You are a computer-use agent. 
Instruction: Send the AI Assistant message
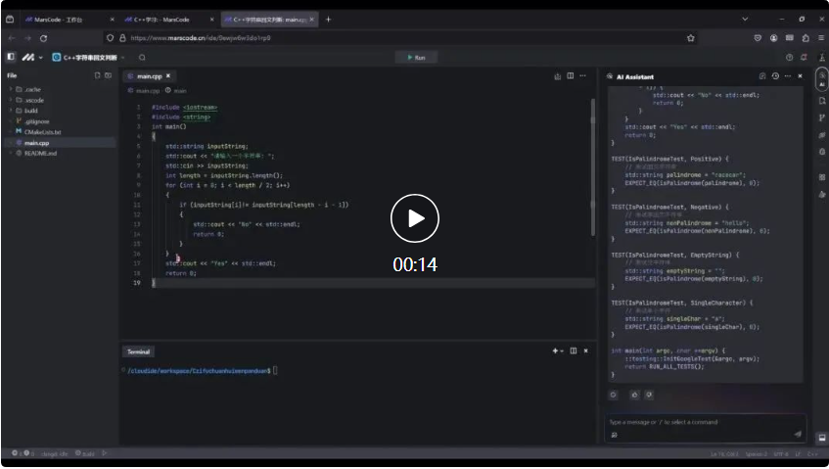point(798,434)
